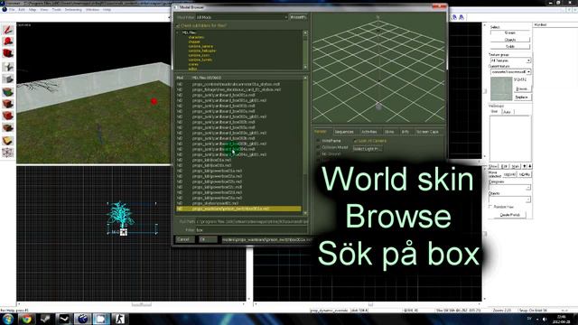Switch to the Sequences tab

click(344, 132)
